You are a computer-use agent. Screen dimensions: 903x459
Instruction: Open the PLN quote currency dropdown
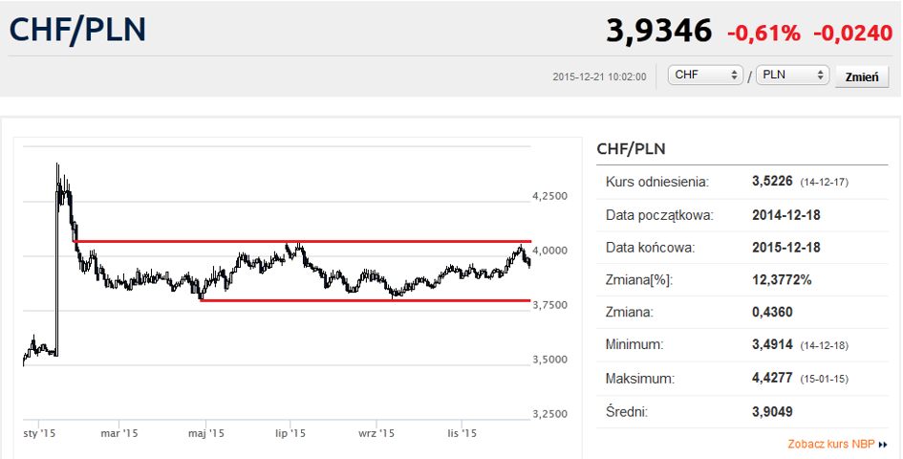791,76
